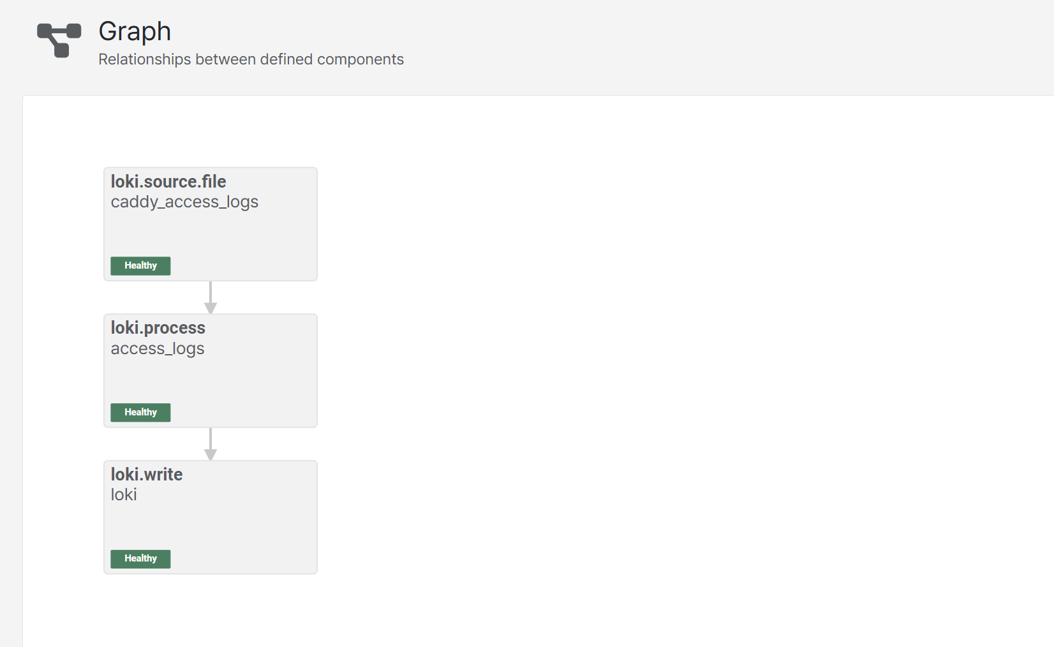
Task: Open the loki.process component node
Action: pos(211,371)
